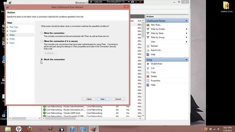235x132 pixels.
Task: Click green check icon of Teredo rule
Action: [44, 113]
